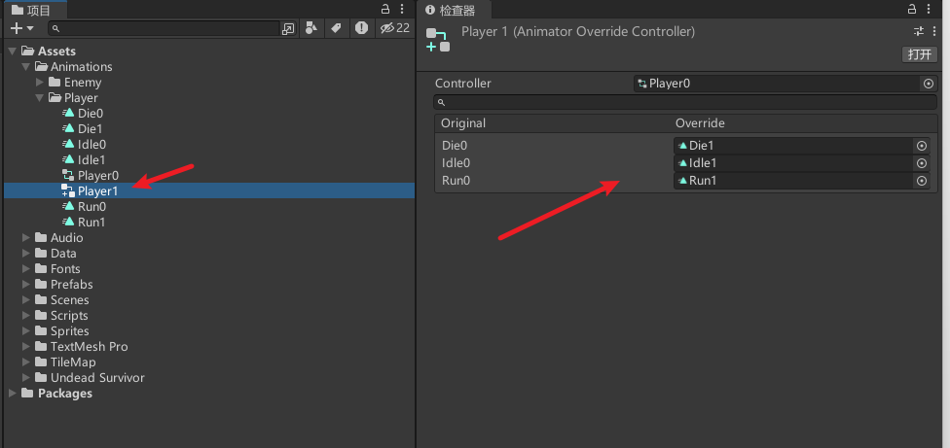Open the object picker for Die1 override
The width and height of the screenshot is (950, 448).
921,146
